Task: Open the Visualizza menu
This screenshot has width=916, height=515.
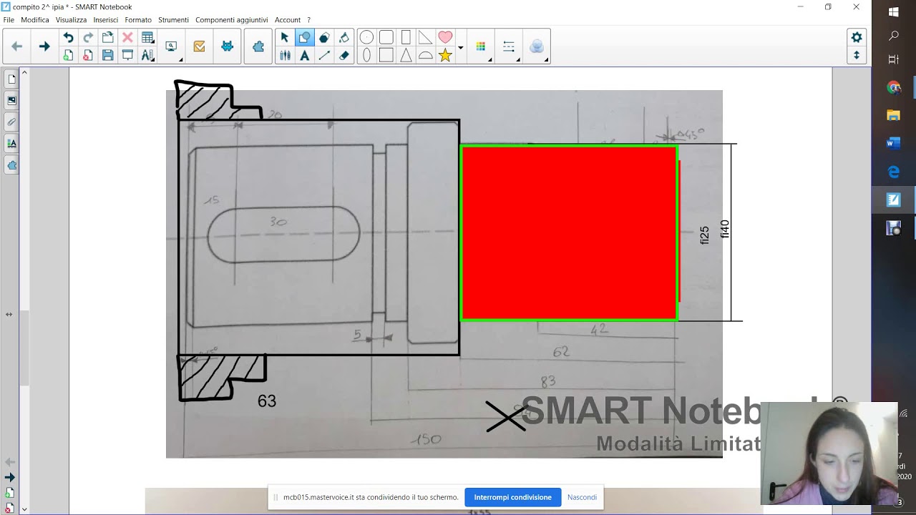Action: [x=71, y=20]
